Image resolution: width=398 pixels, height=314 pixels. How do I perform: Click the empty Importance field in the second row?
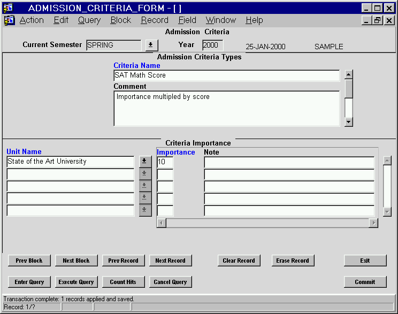165,174
